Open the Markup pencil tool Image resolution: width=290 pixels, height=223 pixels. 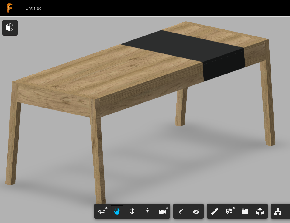[x=181, y=211]
